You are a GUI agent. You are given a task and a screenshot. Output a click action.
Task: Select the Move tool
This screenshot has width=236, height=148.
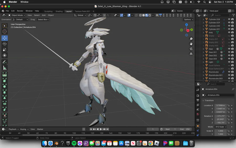coord(4,38)
